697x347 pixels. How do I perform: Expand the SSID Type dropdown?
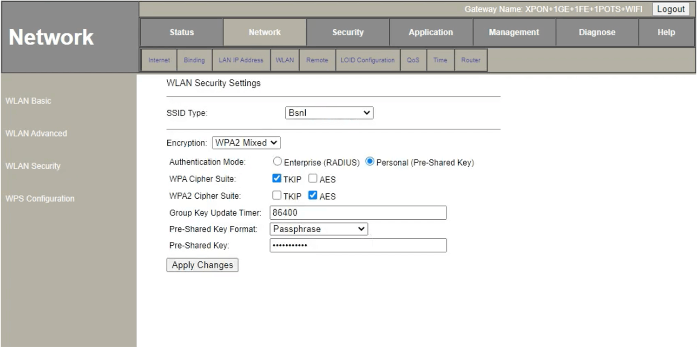tap(329, 113)
